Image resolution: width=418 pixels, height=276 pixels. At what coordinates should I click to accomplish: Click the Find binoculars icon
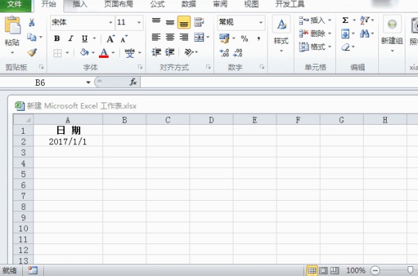pyautogui.click(x=364, y=33)
